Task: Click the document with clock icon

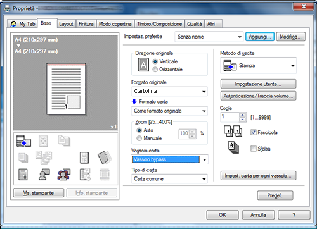Action: pos(85,175)
